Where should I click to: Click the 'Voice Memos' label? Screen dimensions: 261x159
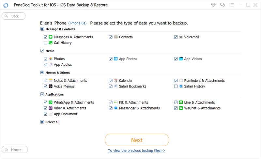[64, 86]
